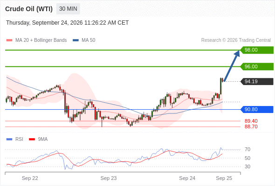Click the 30 MIN timeframe badge
Screen dimensions: 275x186
[x=68, y=9]
